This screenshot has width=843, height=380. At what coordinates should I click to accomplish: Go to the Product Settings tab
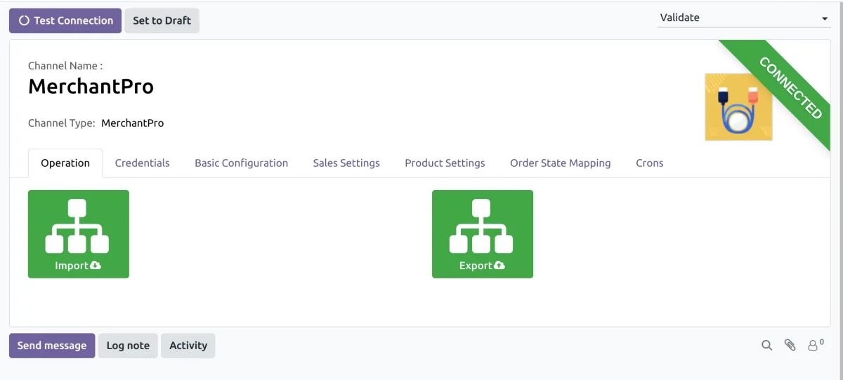point(445,163)
